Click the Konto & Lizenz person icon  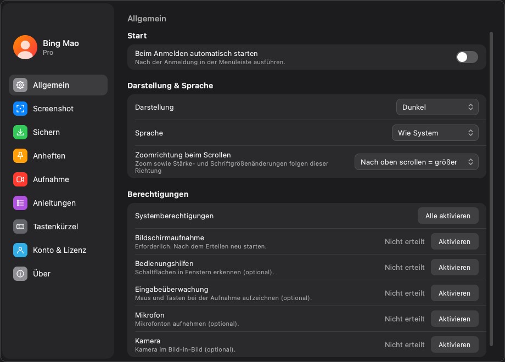20,250
